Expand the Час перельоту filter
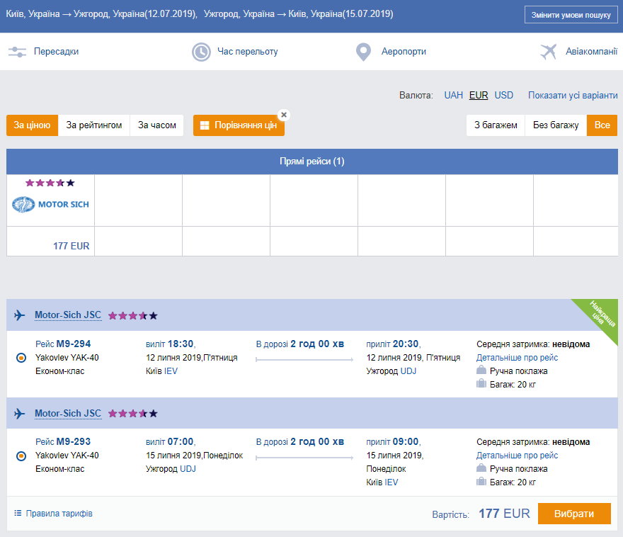This screenshot has height=537, width=623. tap(248, 52)
